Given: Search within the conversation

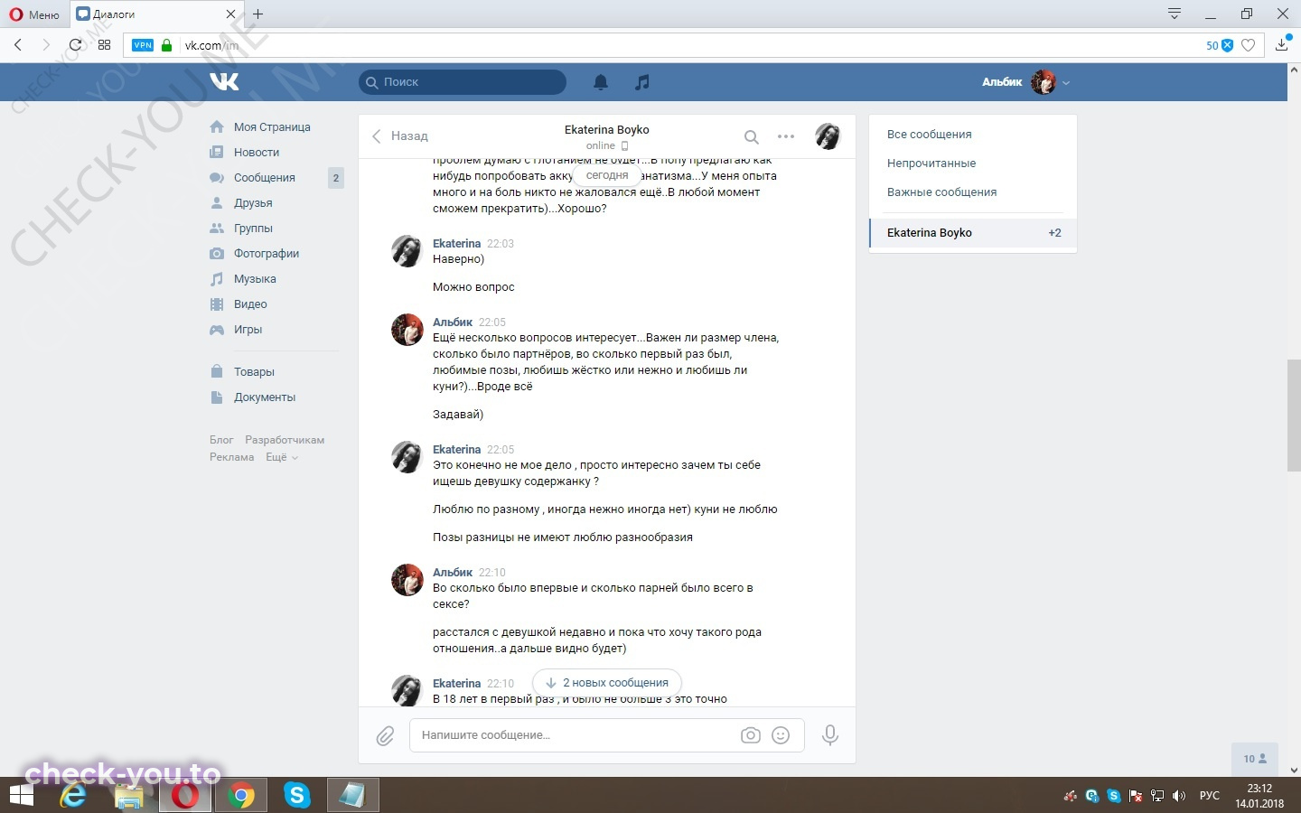Looking at the screenshot, I should (751, 137).
